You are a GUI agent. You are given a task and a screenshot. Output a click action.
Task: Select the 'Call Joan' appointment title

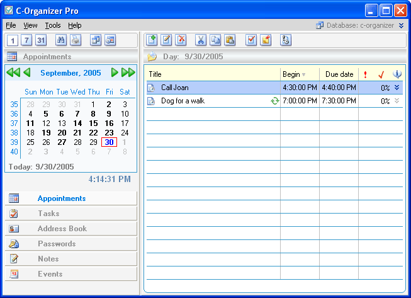(x=174, y=88)
